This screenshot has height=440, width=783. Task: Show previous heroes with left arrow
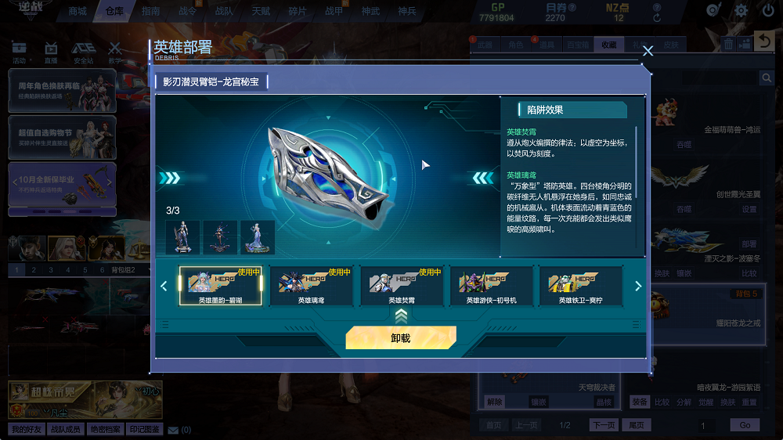(x=164, y=287)
